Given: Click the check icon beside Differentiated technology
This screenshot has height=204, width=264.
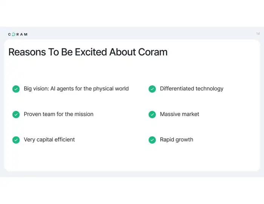Looking at the screenshot, I should [x=152, y=89].
